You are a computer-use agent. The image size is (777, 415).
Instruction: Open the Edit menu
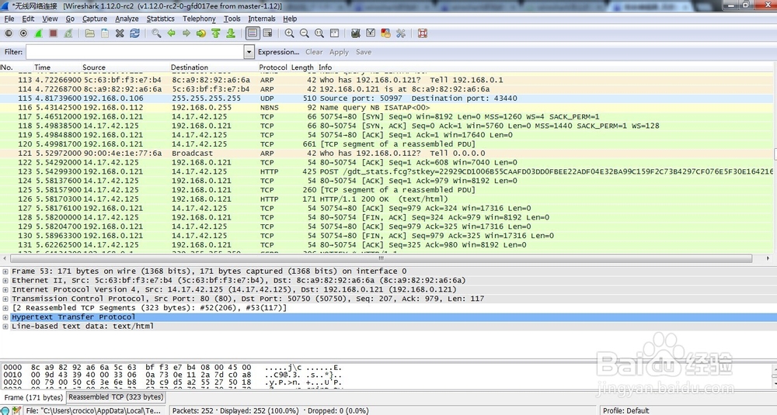pos(28,19)
